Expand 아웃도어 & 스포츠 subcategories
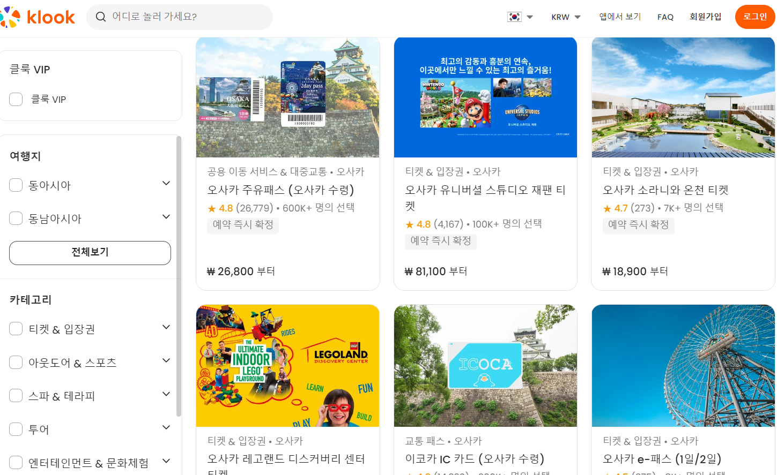Image resolution: width=777 pixels, height=475 pixels. tap(166, 361)
